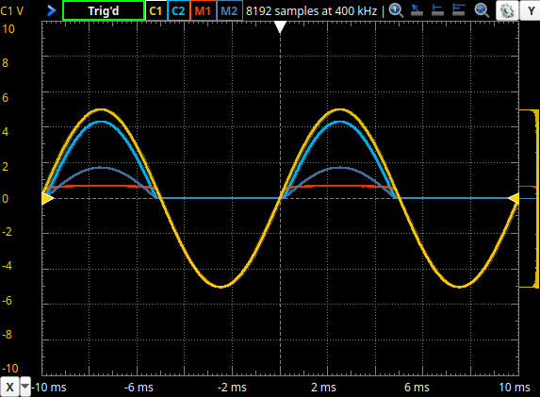
Task: Toggle channel C1 selection
Action: point(155,11)
